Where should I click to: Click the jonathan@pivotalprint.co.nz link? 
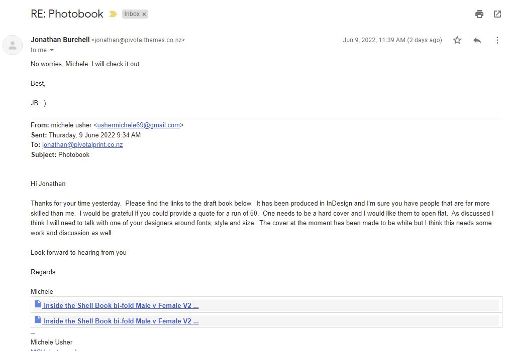pos(82,144)
